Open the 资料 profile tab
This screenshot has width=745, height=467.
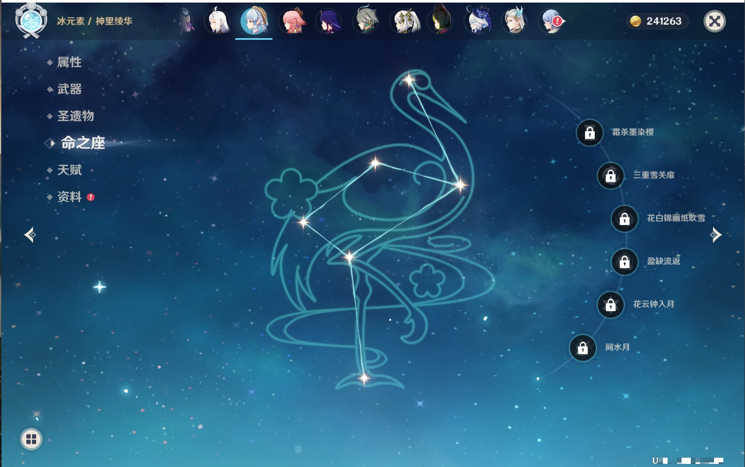tap(69, 197)
